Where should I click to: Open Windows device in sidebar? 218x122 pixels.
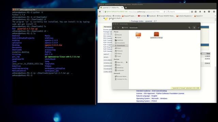120,68
